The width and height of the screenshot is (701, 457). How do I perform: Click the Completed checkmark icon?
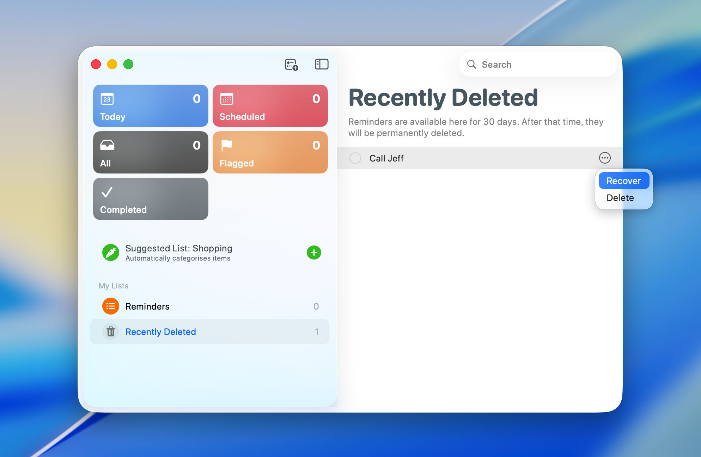click(107, 192)
